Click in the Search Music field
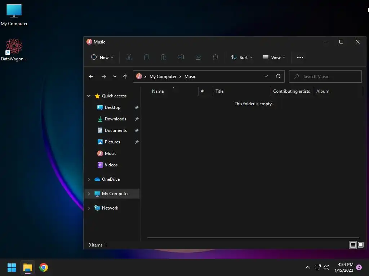Image resolution: width=369 pixels, height=276 pixels. pos(325,77)
